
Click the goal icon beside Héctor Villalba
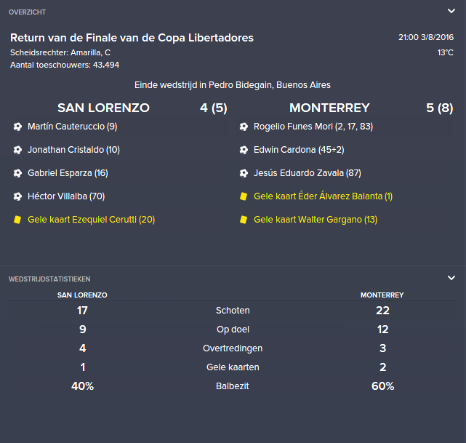pos(17,196)
